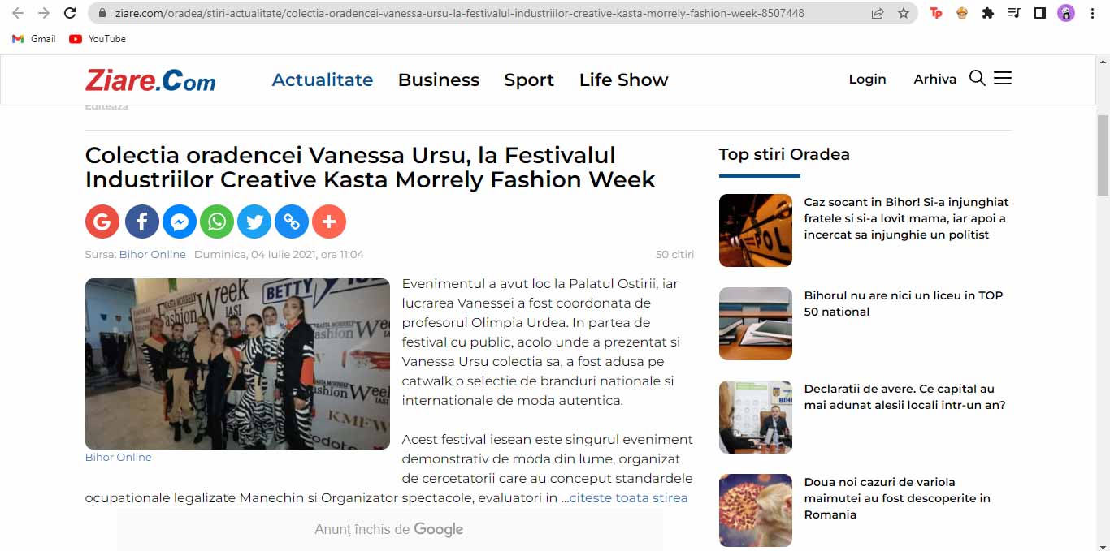Share the article on WhatsApp
Screen dimensions: 1110x551
pyautogui.click(x=217, y=222)
